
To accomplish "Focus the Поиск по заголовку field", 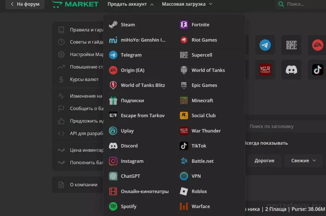I will tap(286, 126).
